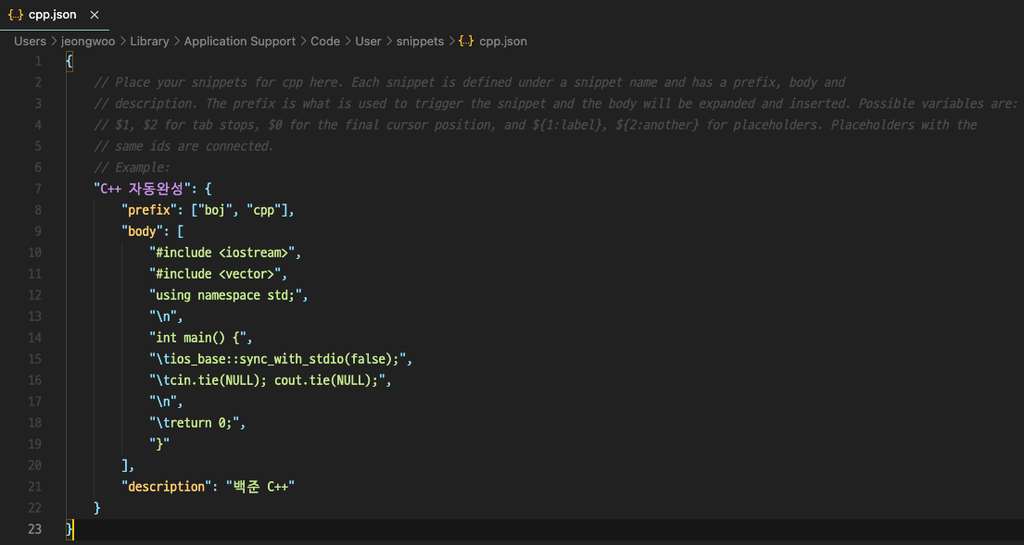1024x545 pixels.
Task: Open the Users breadcrumb segment
Action: point(30,41)
